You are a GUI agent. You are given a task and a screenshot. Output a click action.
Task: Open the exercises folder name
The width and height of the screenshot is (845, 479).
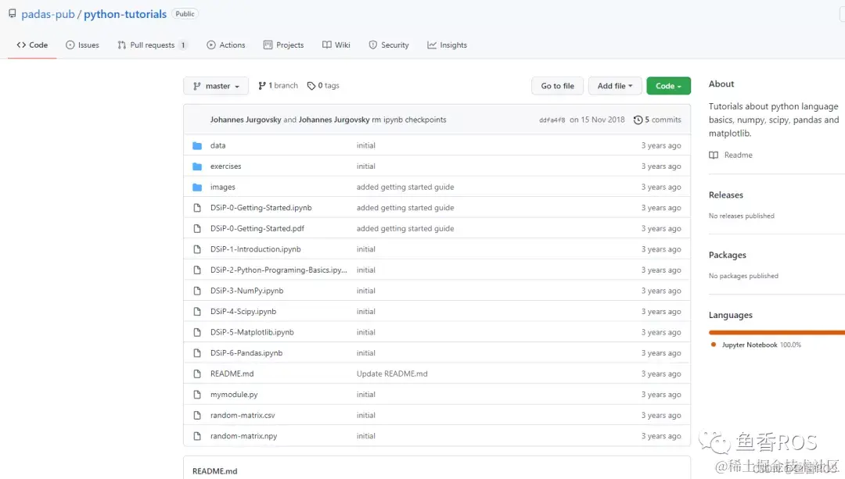pyautogui.click(x=226, y=166)
